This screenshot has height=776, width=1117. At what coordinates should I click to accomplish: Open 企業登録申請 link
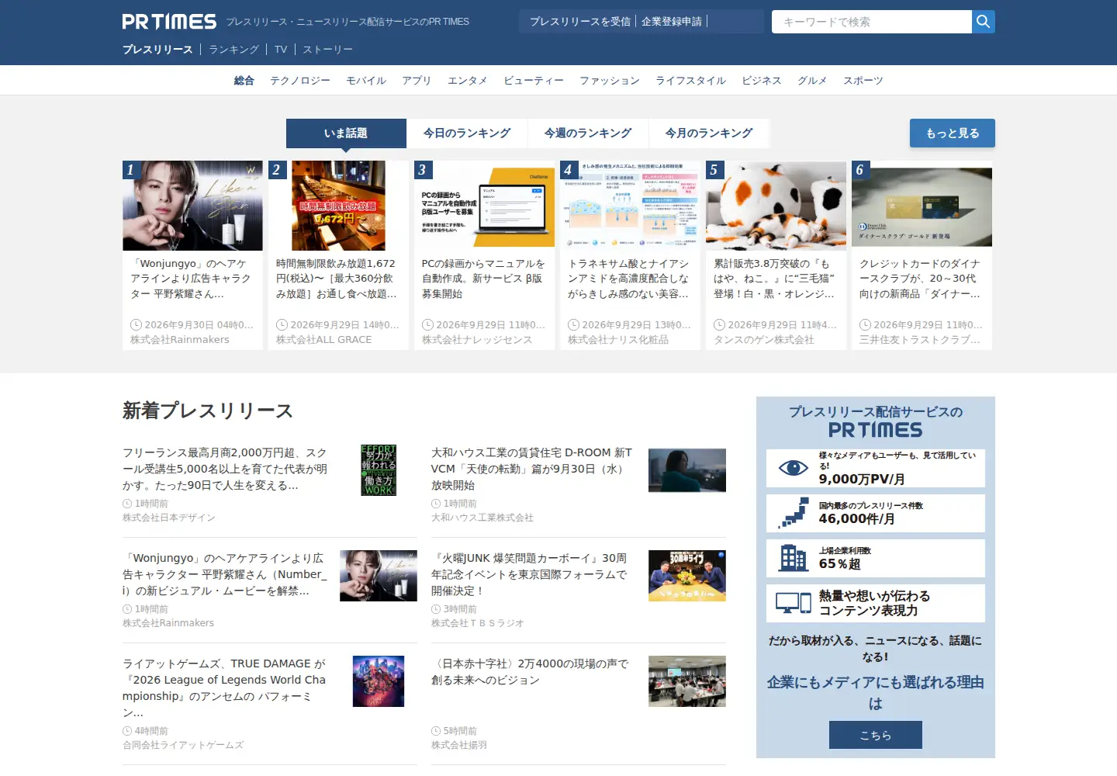[x=672, y=22]
